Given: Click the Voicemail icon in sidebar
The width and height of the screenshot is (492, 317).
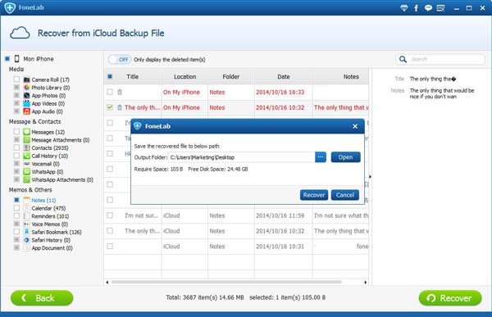Looking at the screenshot, I should tap(27, 164).
